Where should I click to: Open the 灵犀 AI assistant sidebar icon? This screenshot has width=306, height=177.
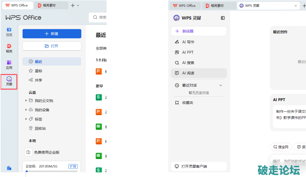(9, 82)
